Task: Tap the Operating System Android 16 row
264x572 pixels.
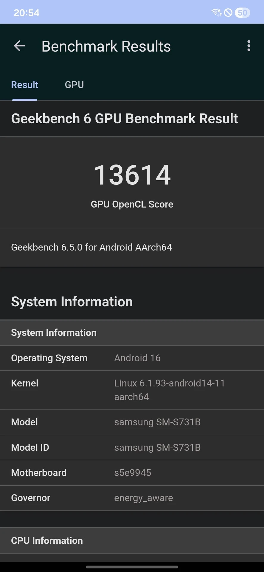Action: [x=132, y=358]
